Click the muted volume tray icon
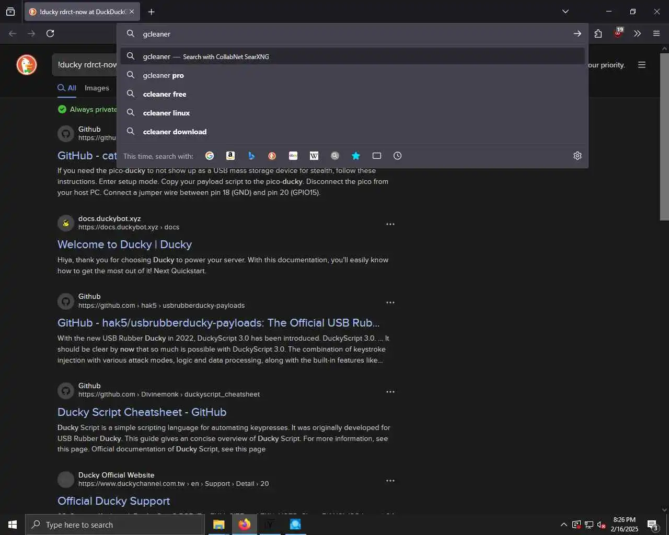The image size is (669, 535). [x=602, y=525]
